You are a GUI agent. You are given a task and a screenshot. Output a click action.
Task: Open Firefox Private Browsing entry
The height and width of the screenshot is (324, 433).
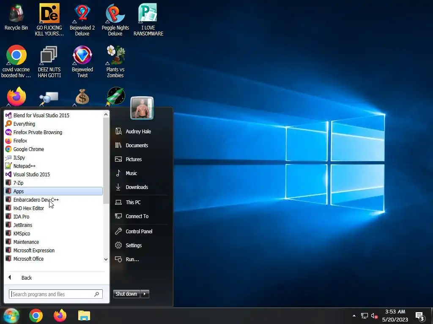pyautogui.click(x=54, y=132)
